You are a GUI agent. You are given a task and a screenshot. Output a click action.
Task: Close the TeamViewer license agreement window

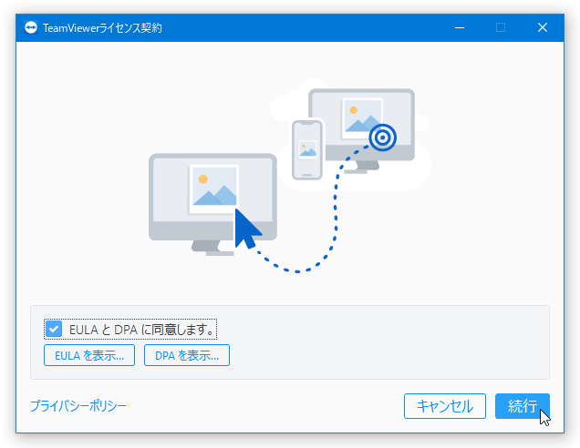(543, 27)
